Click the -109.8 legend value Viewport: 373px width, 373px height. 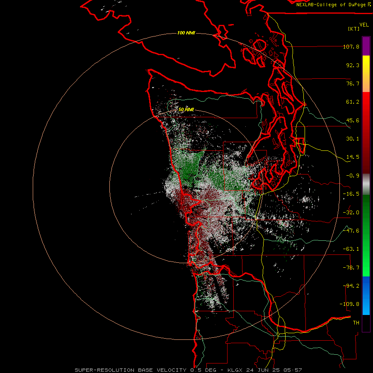(349, 304)
